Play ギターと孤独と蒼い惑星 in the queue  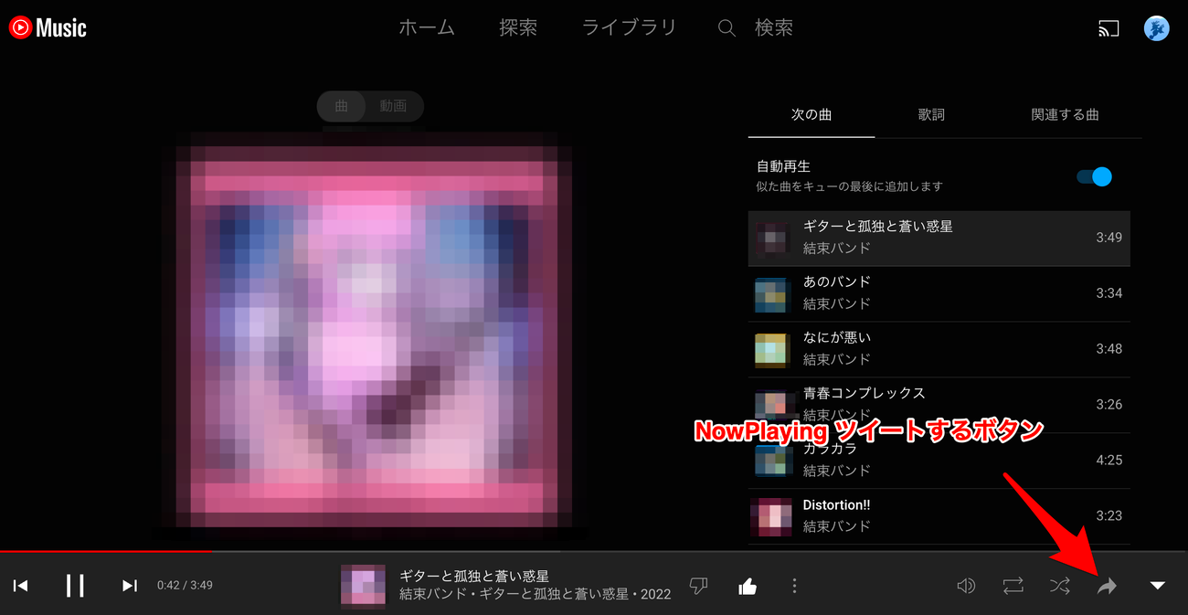pyautogui.click(x=939, y=239)
